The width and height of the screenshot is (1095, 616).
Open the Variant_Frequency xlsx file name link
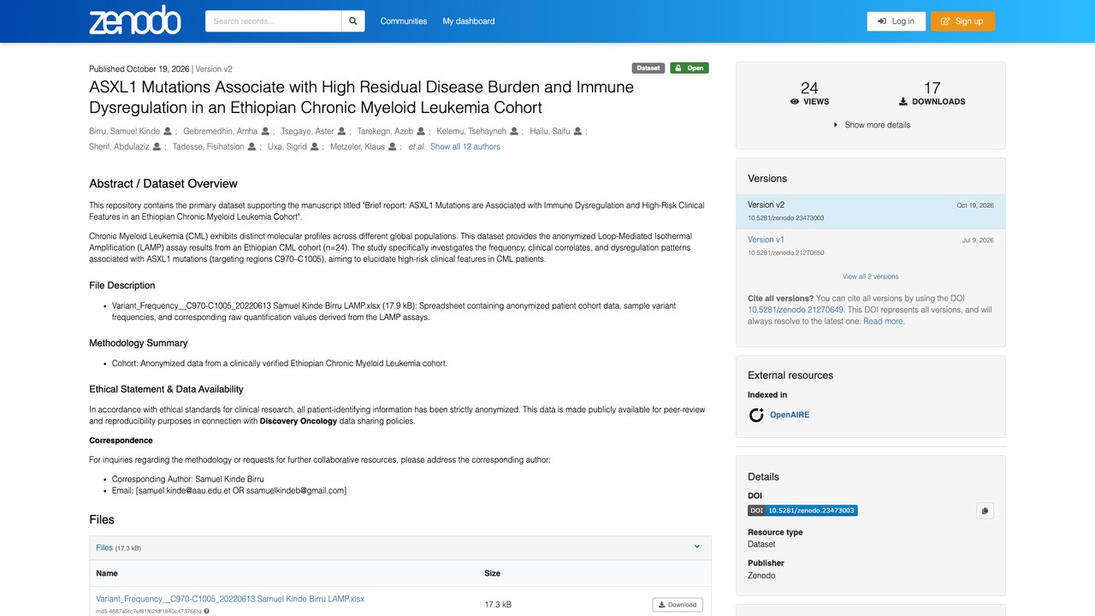(x=230, y=599)
